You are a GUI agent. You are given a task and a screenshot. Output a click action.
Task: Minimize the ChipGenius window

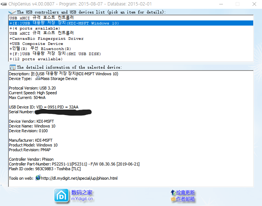(221, 4)
